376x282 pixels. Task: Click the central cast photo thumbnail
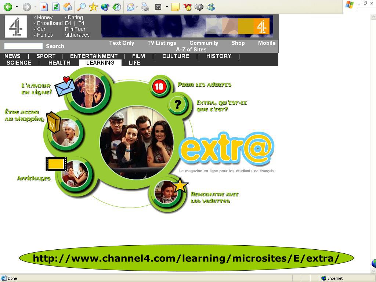(x=137, y=143)
